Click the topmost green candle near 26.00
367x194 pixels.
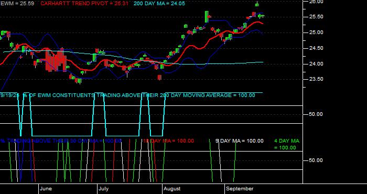[x=257, y=4]
